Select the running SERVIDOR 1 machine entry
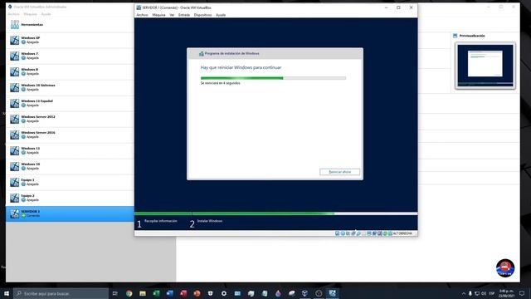The image size is (531, 299). 70,213
